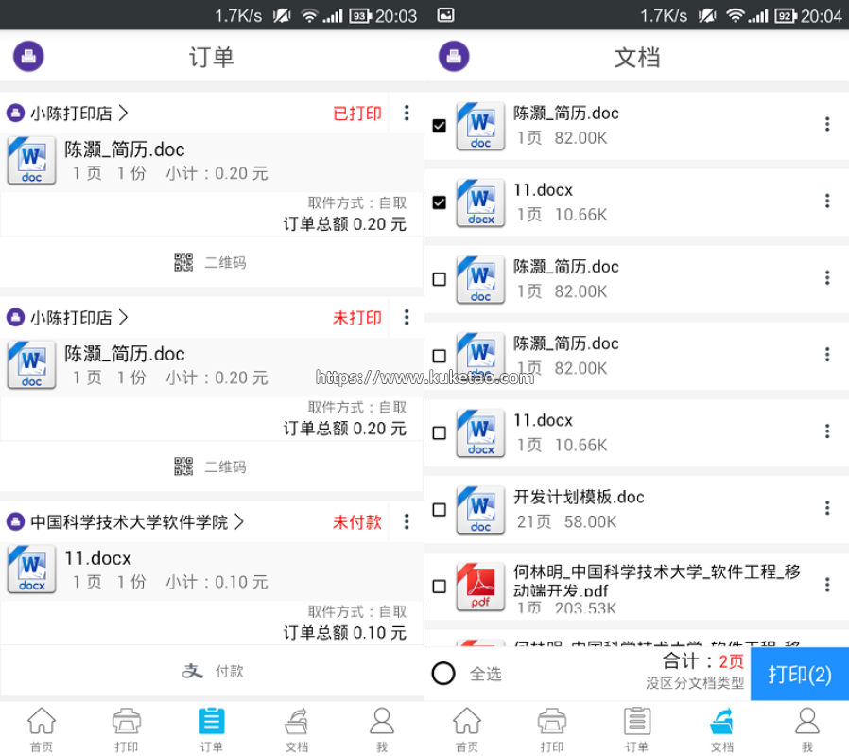Open the docx file icon in the 未付款 order
Screen dimensions: 849x756
(x=31, y=569)
